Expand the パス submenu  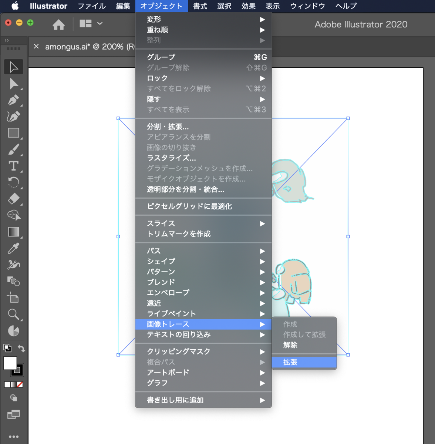click(x=203, y=251)
